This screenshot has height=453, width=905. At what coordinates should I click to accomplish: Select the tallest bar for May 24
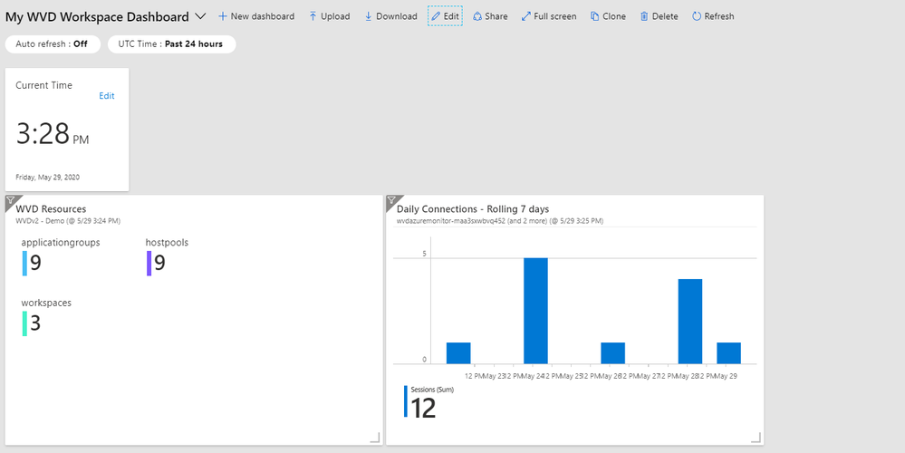point(535,311)
